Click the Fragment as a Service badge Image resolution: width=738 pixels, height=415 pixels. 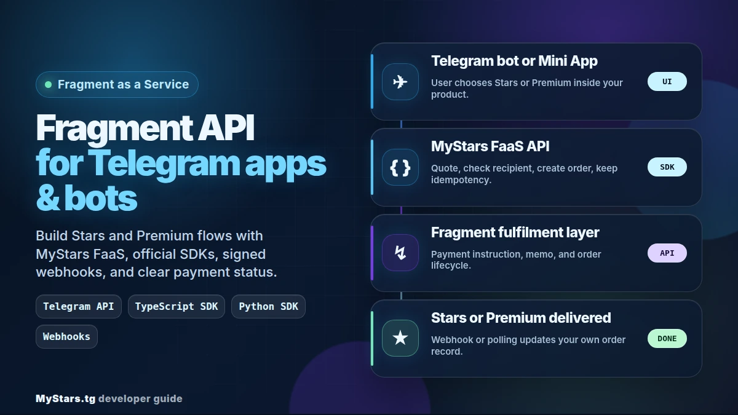tap(117, 85)
